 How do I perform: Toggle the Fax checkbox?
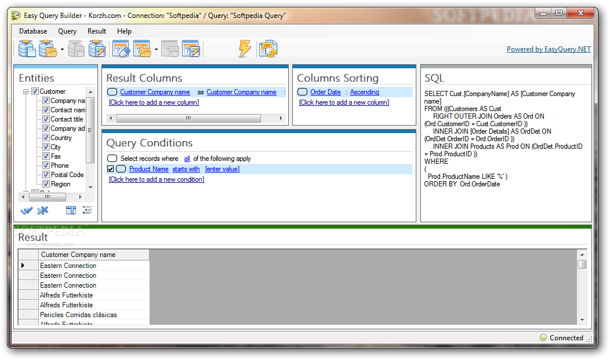click(x=46, y=156)
